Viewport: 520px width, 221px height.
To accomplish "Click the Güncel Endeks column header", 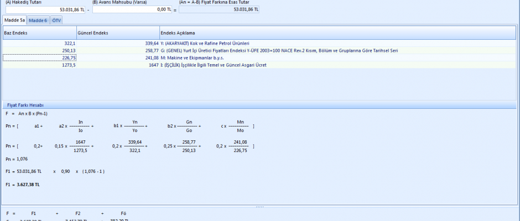I will (118, 33).
